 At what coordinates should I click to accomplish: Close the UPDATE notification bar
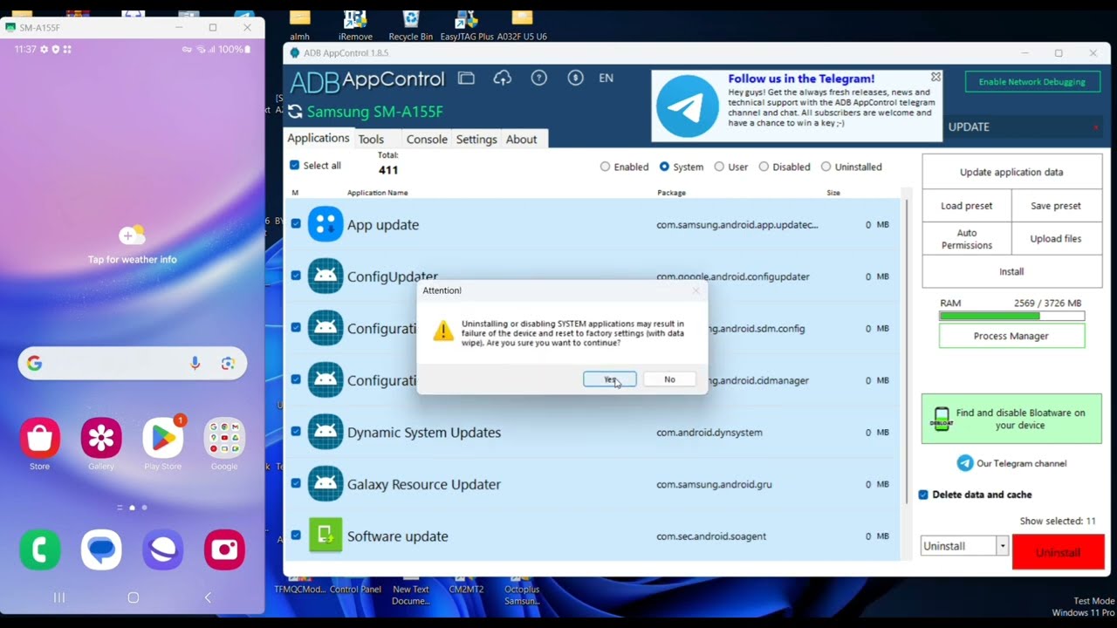point(1096,127)
